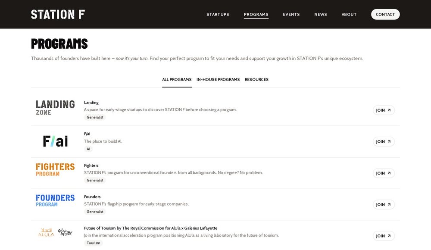431x250 pixels.
Task: Click the 'Join the international acceleration program' description
Action: pos(181,235)
